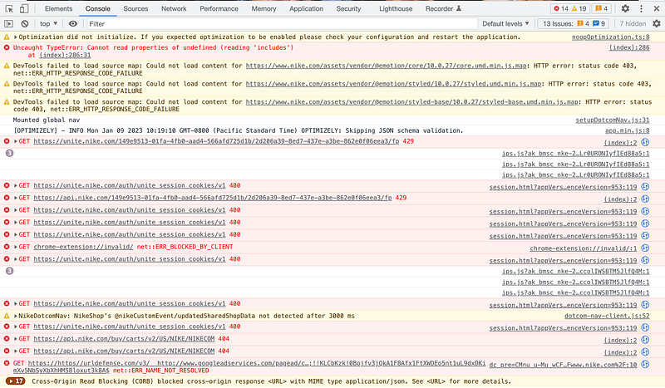This screenshot has width=665, height=388.
Task: Open the Memory tab
Action: (264, 8)
